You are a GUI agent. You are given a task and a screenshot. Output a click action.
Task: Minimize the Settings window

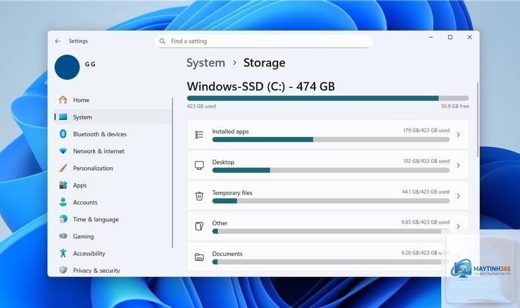[430, 37]
